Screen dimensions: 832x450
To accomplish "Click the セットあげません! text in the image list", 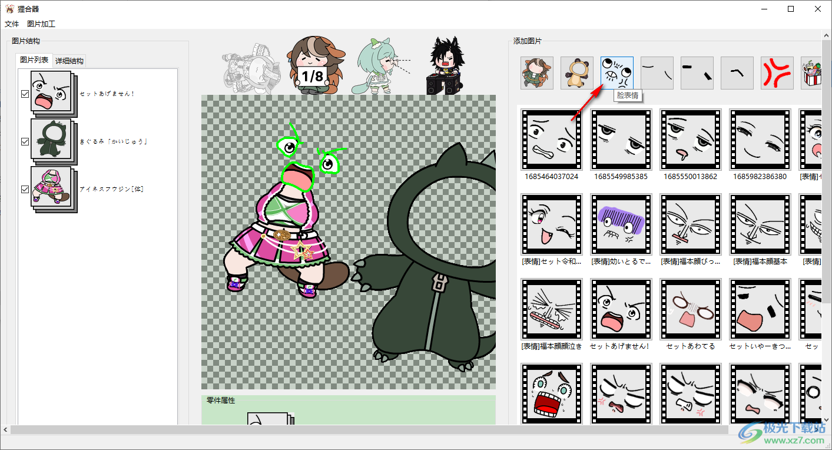I will (x=107, y=94).
